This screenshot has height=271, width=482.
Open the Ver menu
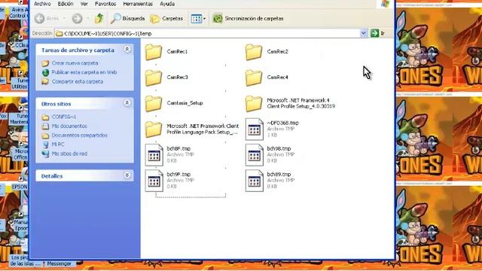point(84,4)
